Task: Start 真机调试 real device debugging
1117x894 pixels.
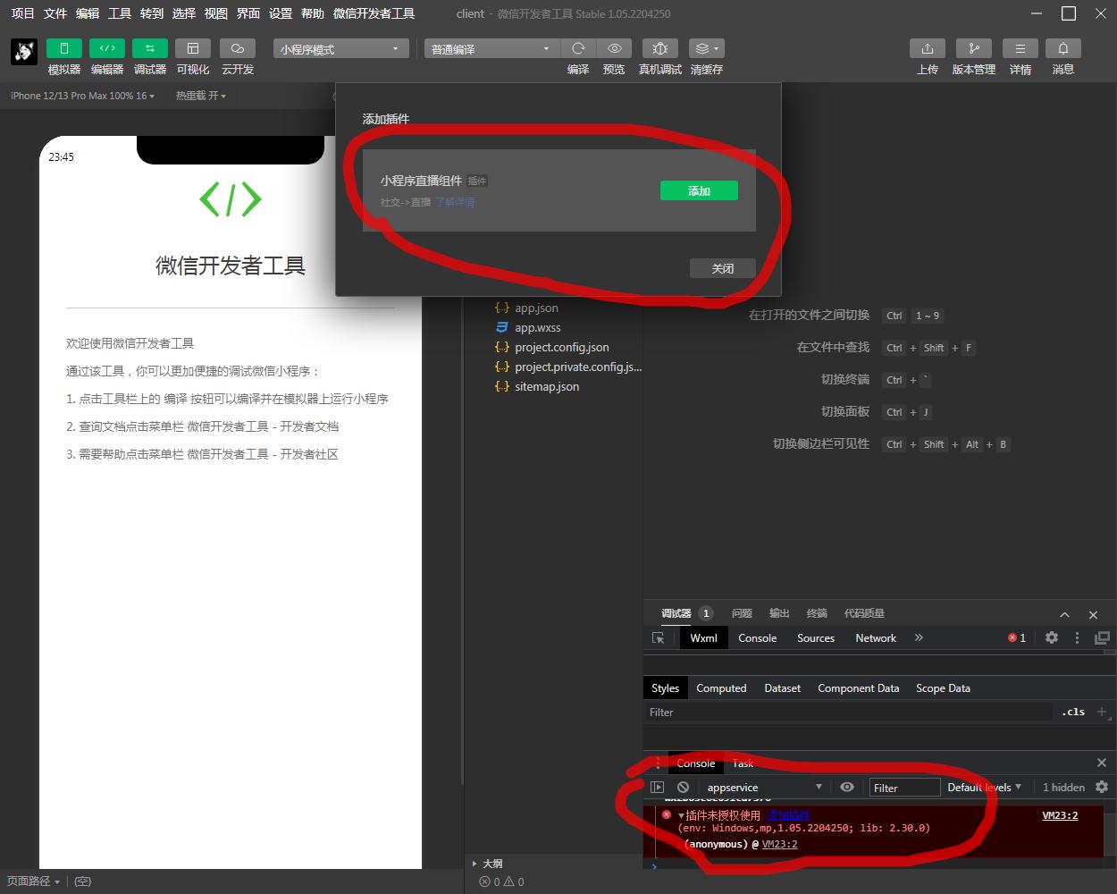Action: point(660,48)
